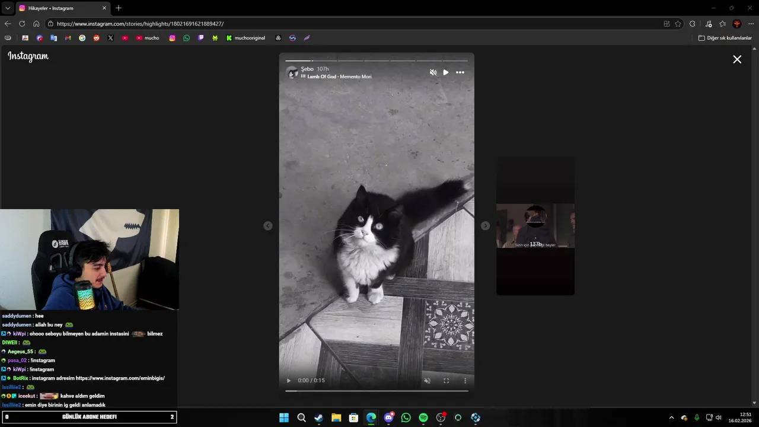This screenshot has width=759, height=427.
Task: Go back in the browser
Action: pyautogui.click(x=8, y=24)
